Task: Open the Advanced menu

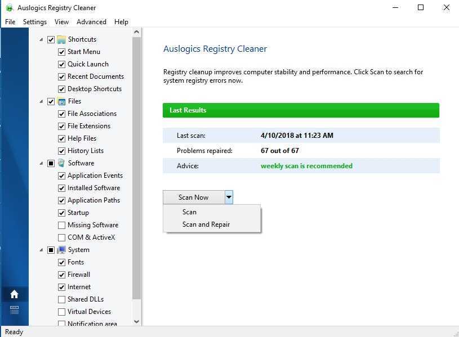Action: click(91, 22)
